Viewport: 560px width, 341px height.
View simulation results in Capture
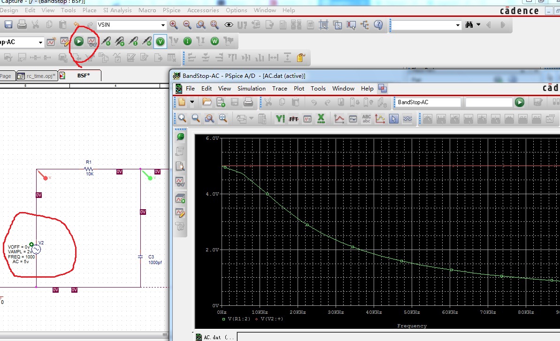click(92, 42)
